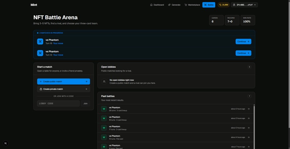Image resolution: width=290 pixels, height=149 pixels.
Task: Continue the Turn 12 match vs Phantom
Action: click(x=243, y=53)
